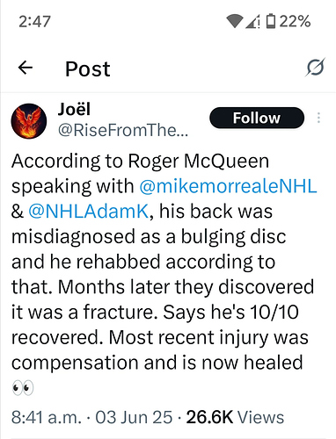Tap the 2:47 clock in status bar
The height and width of the screenshot is (439, 336).
[34, 22]
